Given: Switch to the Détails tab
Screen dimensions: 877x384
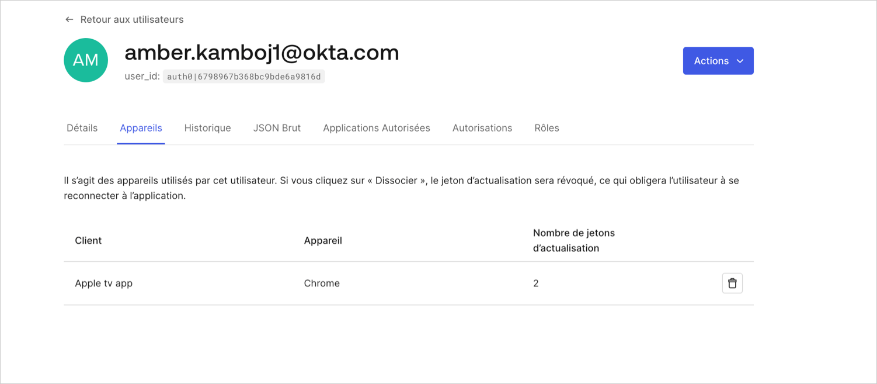Looking at the screenshot, I should click(82, 128).
